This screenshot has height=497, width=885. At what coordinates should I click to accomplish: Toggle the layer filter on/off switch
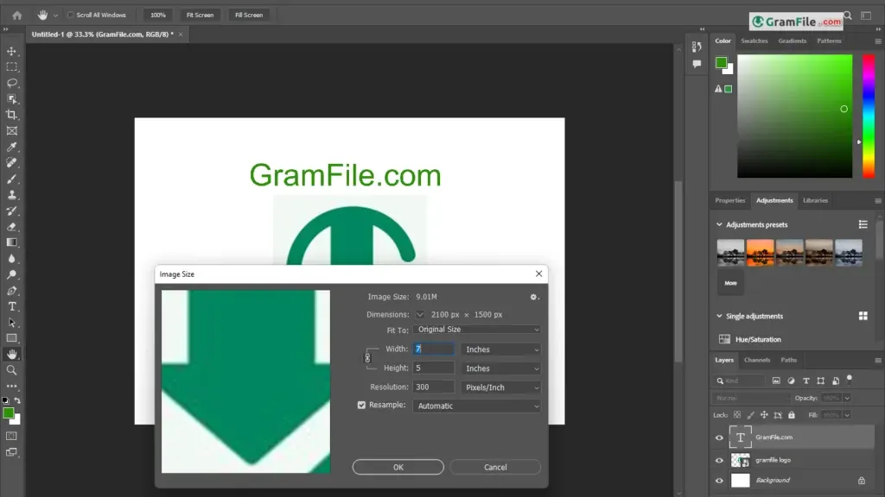(x=850, y=380)
